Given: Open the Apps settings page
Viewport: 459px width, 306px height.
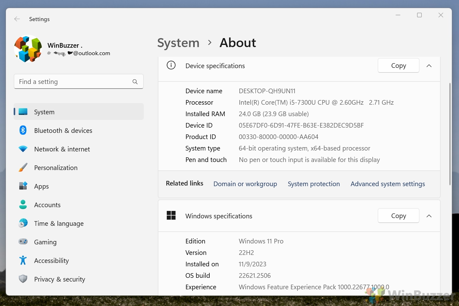Looking at the screenshot, I should [x=79, y=186].
